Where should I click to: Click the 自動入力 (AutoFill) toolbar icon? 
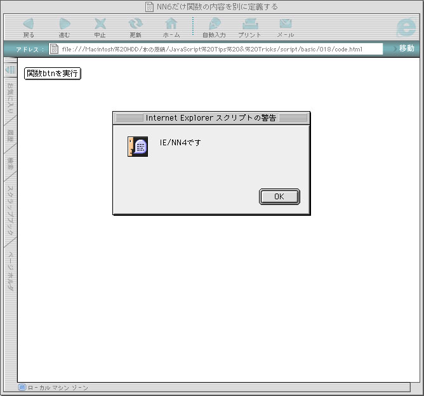[x=215, y=24]
